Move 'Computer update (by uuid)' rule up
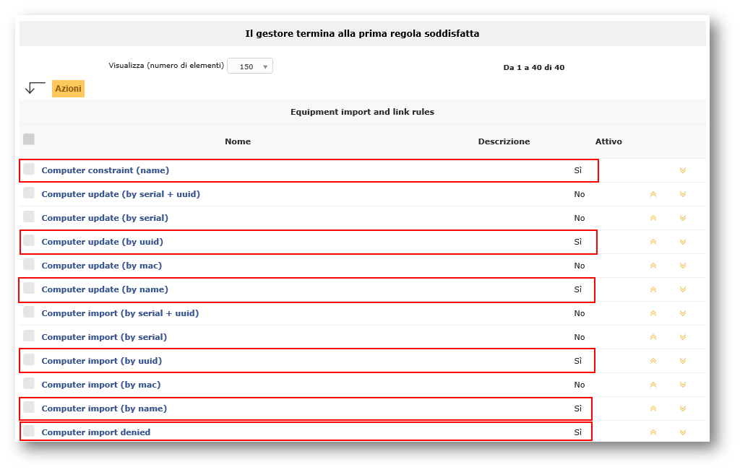This screenshot has height=472, width=740. point(653,242)
